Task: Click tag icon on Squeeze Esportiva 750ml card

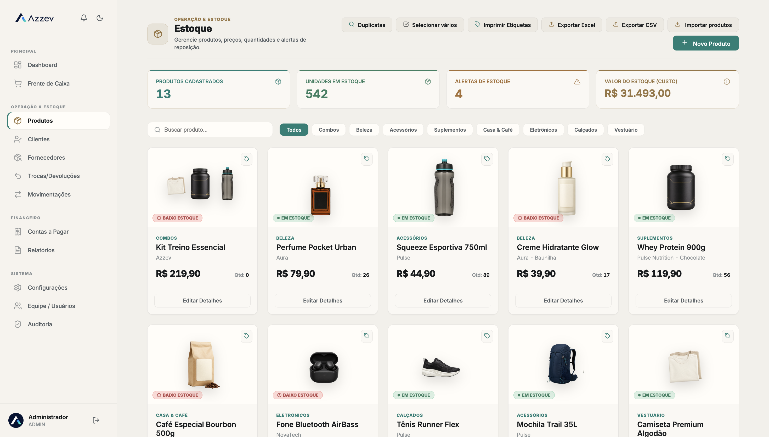Action: [x=487, y=159]
